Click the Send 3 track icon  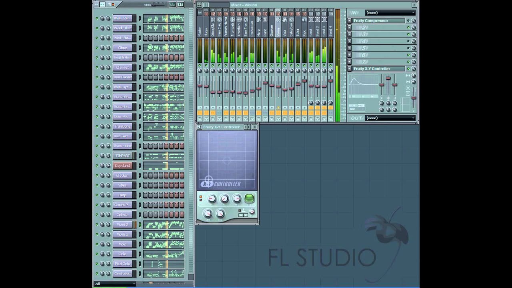(324, 19)
